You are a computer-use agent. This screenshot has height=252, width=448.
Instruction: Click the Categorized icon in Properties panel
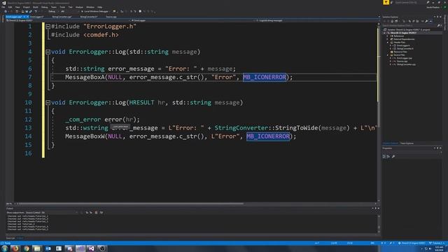pos(384,157)
